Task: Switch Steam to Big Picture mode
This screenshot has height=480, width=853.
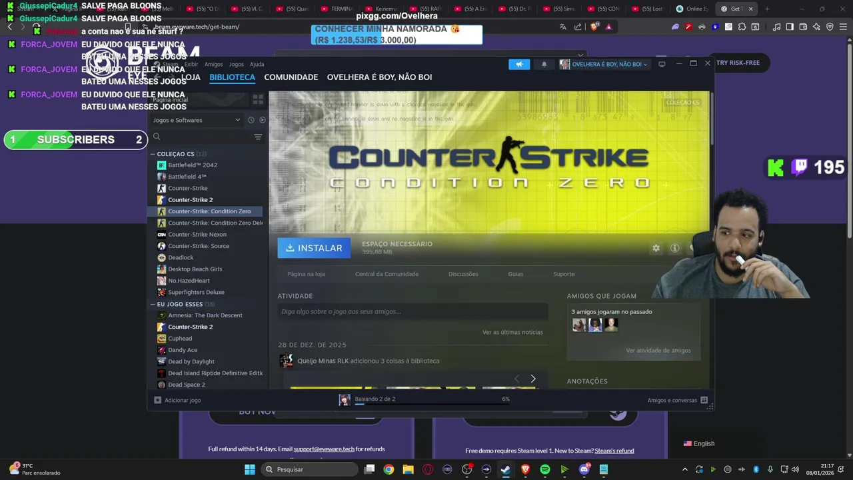Action: 662,64
